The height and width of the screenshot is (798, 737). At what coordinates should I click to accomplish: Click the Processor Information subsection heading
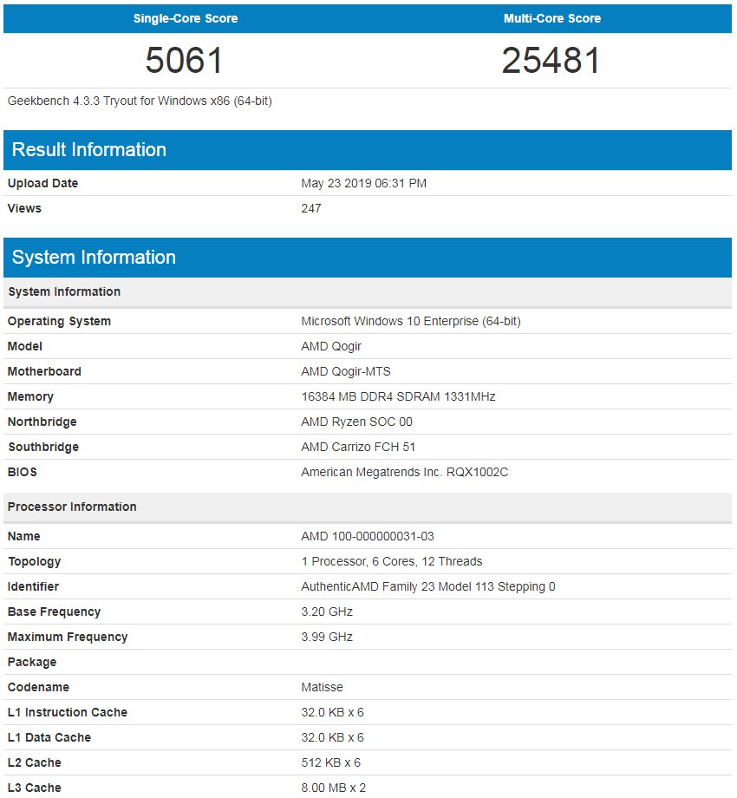click(72, 507)
